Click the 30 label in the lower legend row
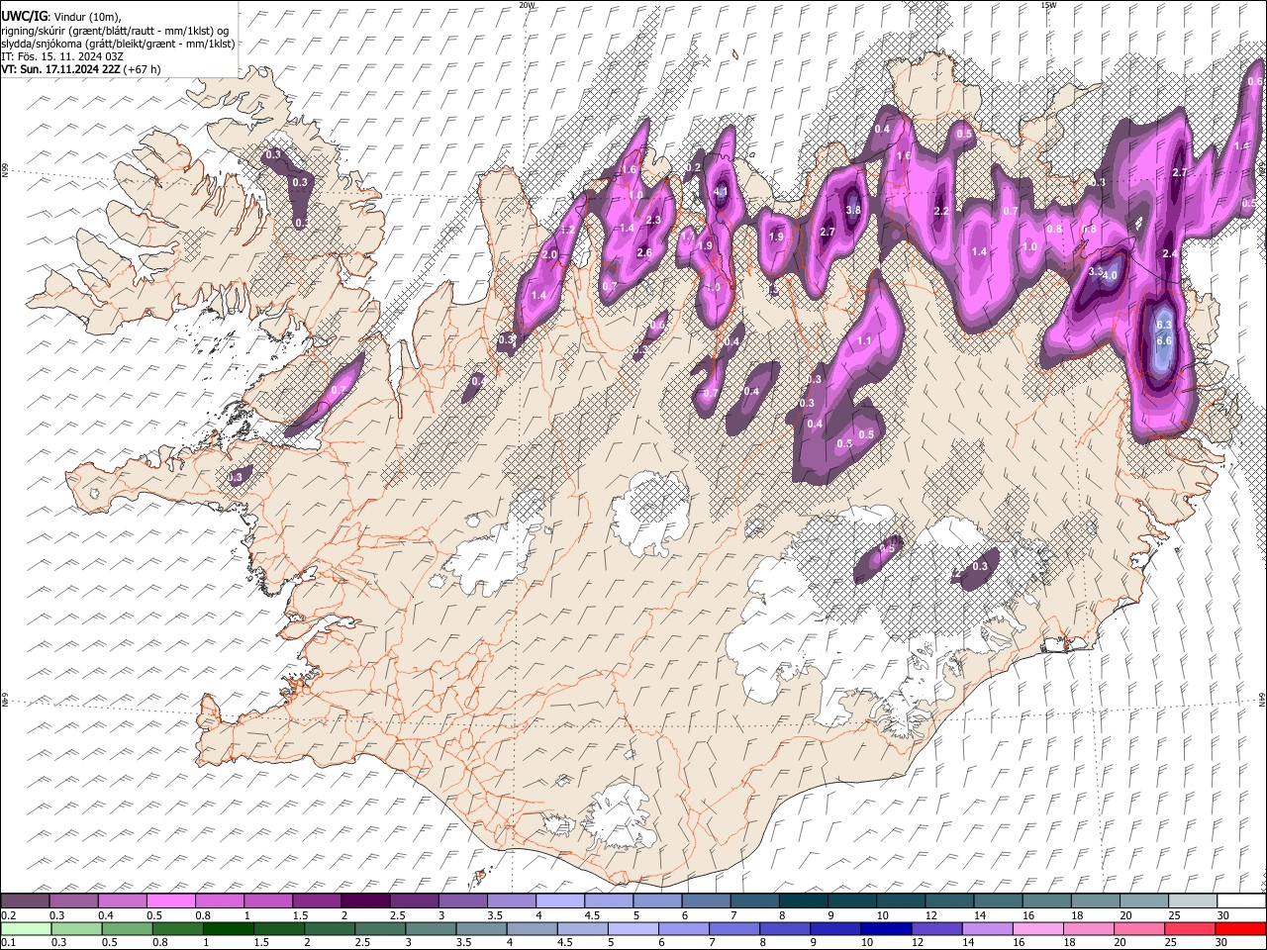Screen dimensions: 1267x950 [x=1222, y=942]
